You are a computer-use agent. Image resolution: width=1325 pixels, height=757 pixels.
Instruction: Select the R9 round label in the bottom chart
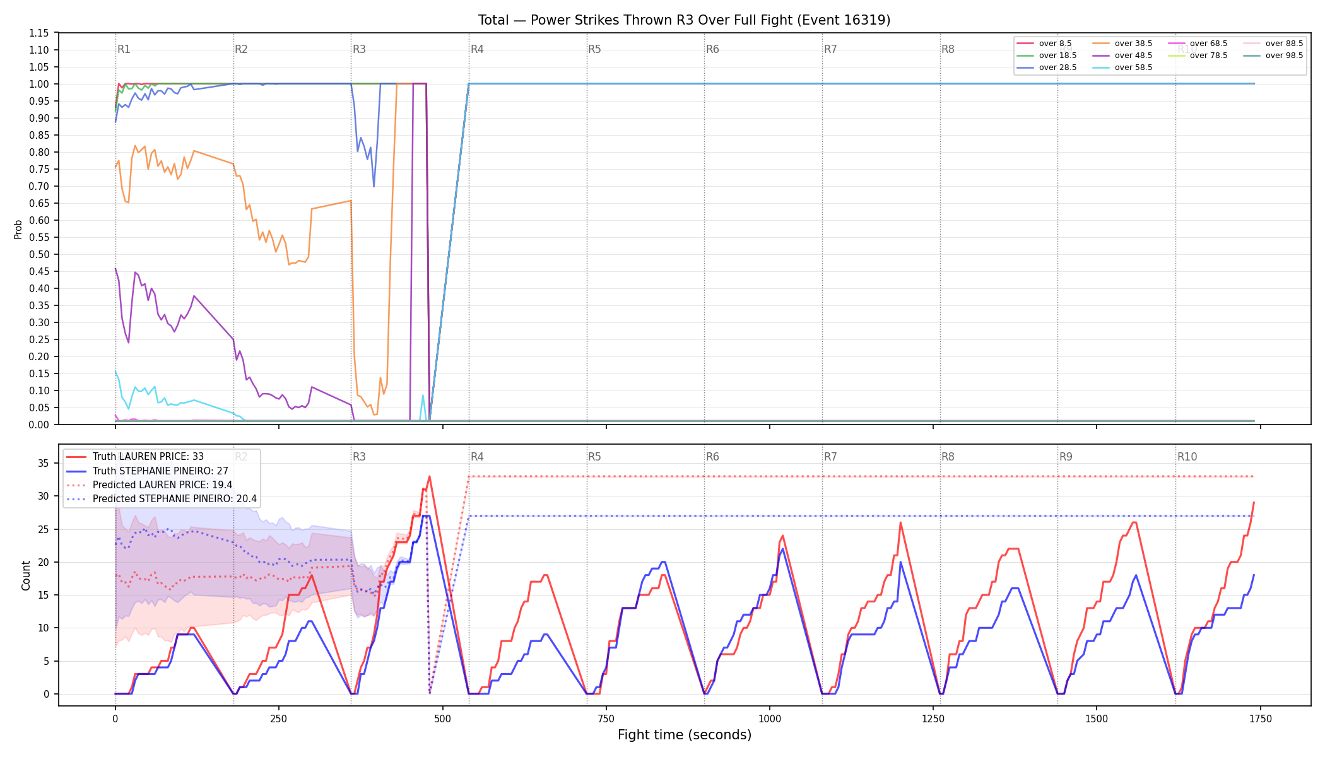click(x=1066, y=457)
